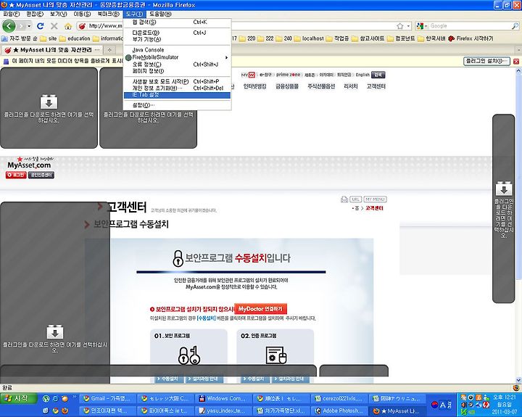The width and height of the screenshot is (522, 417).
Task: Open the 북마크(B) menu
Action: [108, 14]
